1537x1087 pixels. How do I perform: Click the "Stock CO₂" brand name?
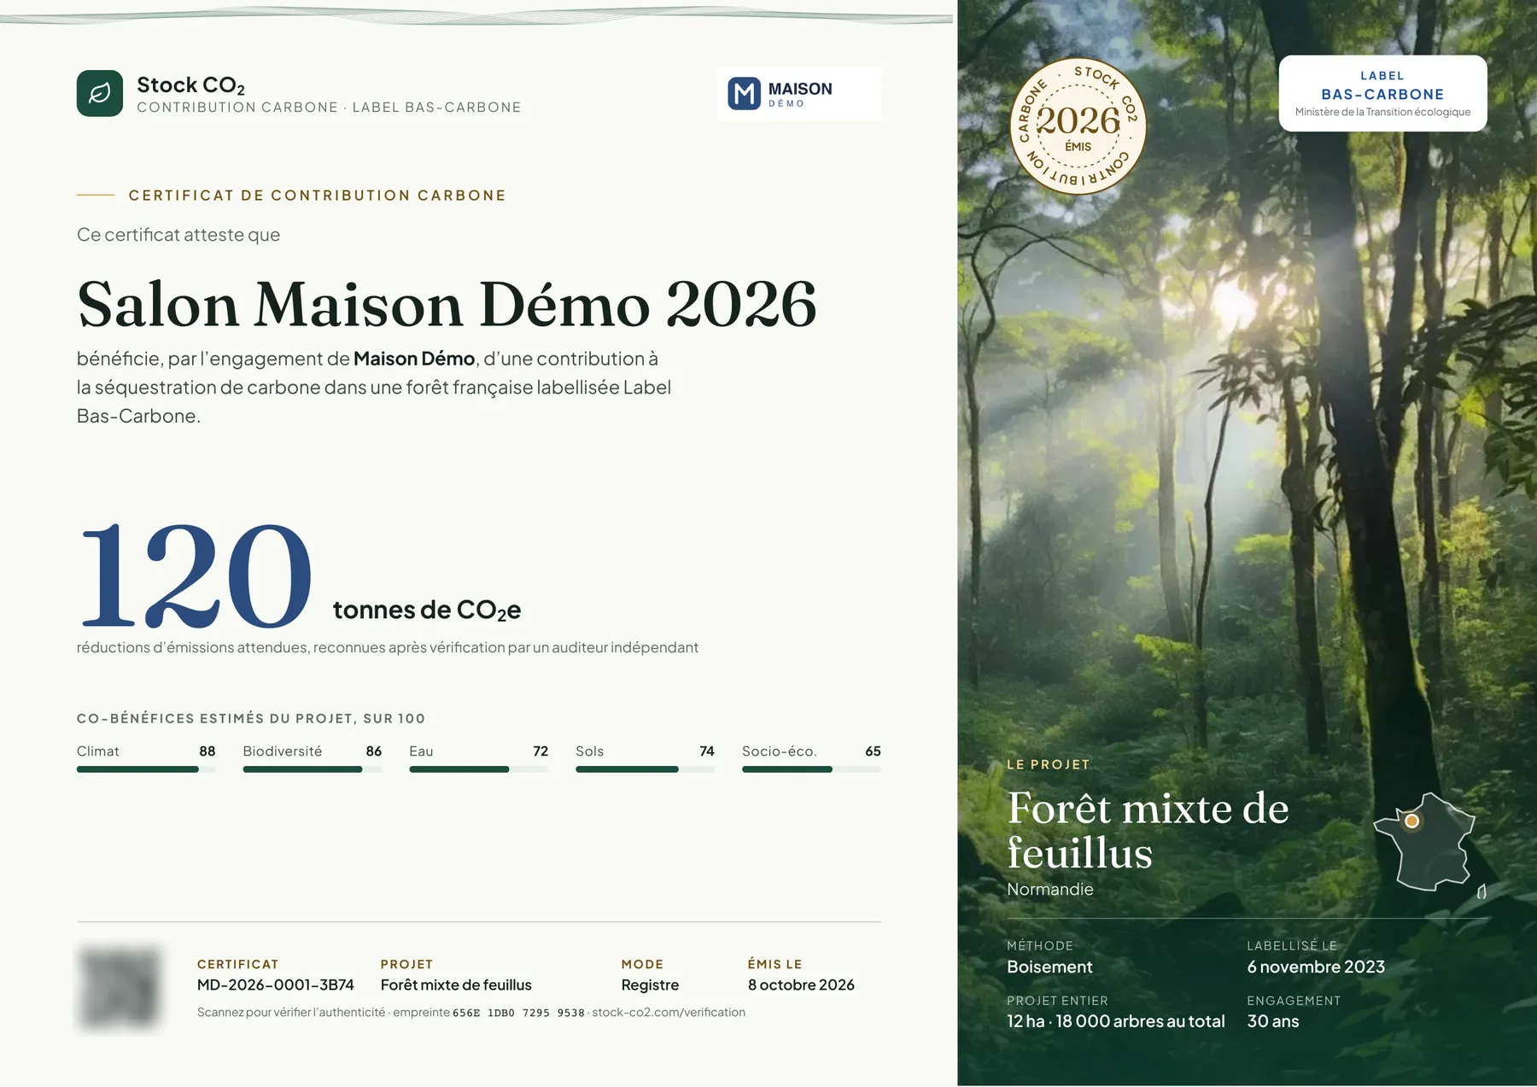tap(190, 85)
